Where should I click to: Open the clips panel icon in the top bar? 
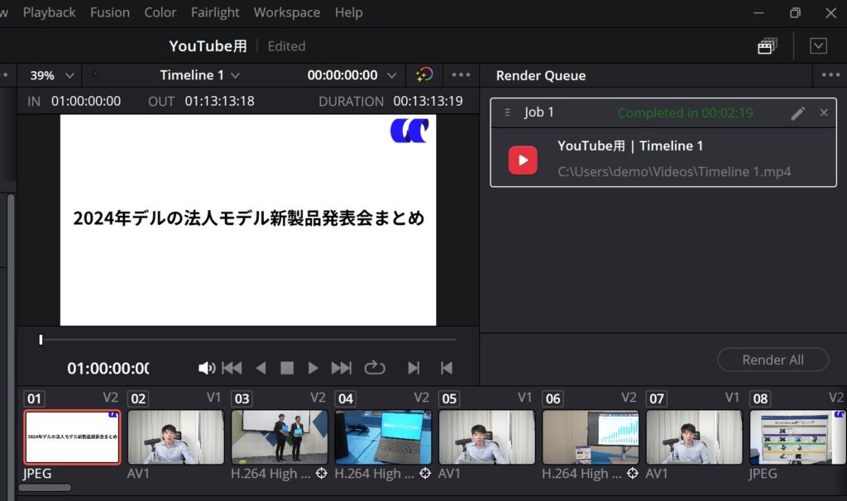pyautogui.click(x=767, y=46)
